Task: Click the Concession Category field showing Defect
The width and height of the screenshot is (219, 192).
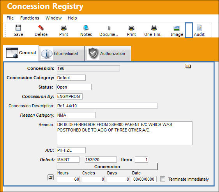Action: click(x=71, y=78)
